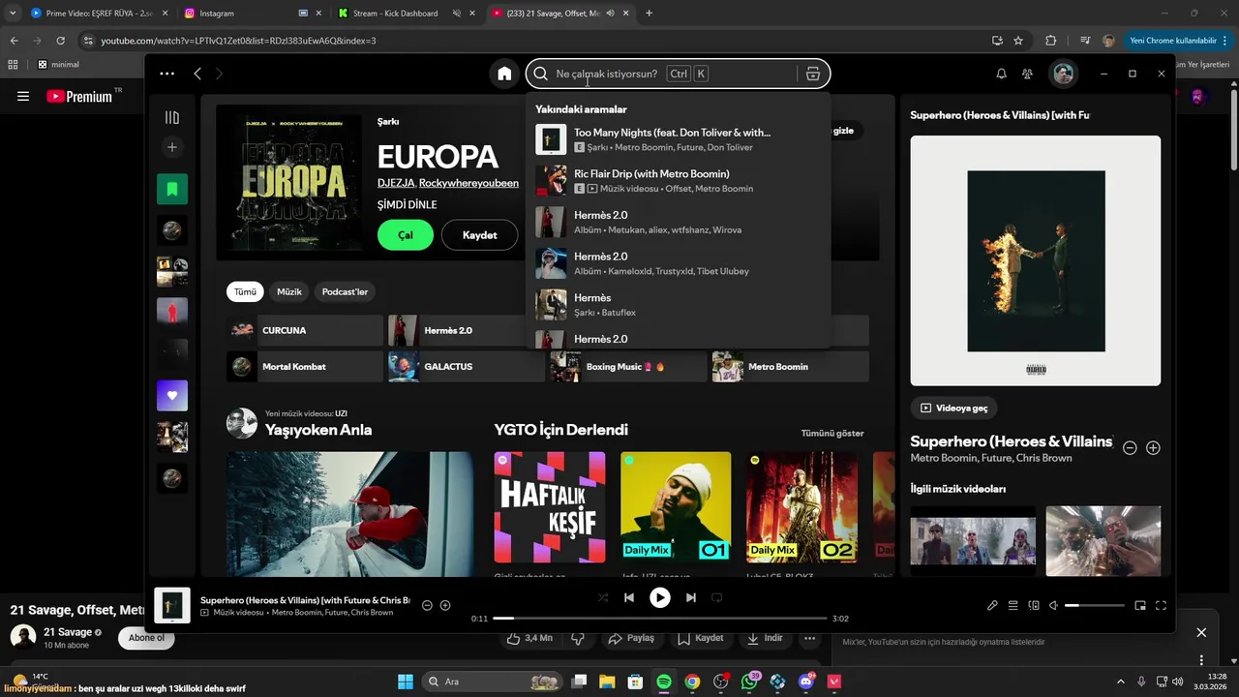Remove song via minus icon in right panel
Image resolution: width=1239 pixels, height=697 pixels.
coord(1130,447)
